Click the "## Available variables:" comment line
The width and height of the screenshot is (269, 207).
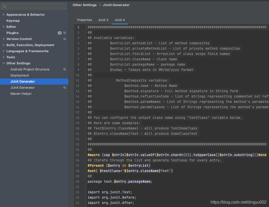(x=111, y=38)
